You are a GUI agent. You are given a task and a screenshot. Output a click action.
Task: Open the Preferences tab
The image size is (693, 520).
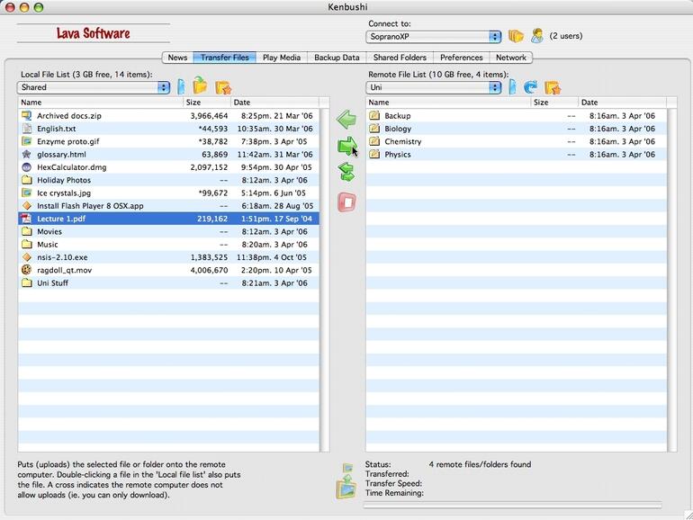pos(461,58)
